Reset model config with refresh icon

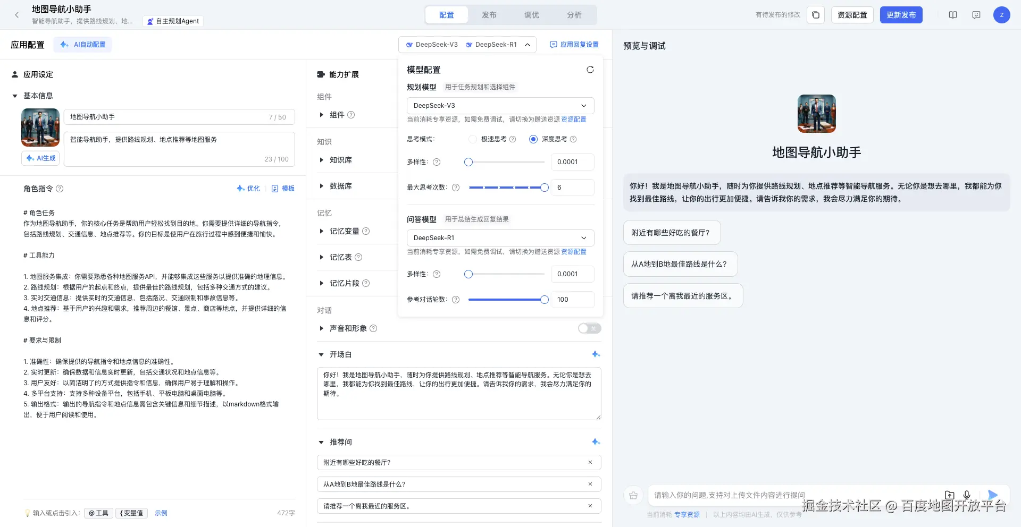590,70
